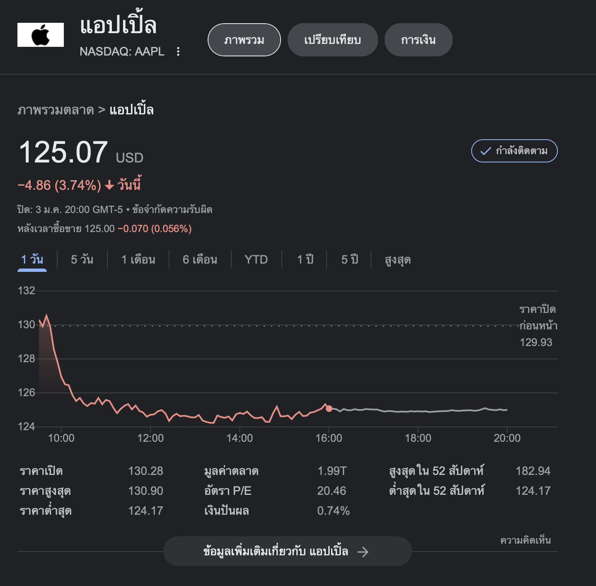Select the ภาพรวม overview tab
This screenshot has width=596, height=586.
pyautogui.click(x=244, y=40)
